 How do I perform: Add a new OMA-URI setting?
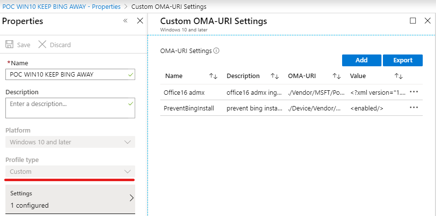click(361, 60)
